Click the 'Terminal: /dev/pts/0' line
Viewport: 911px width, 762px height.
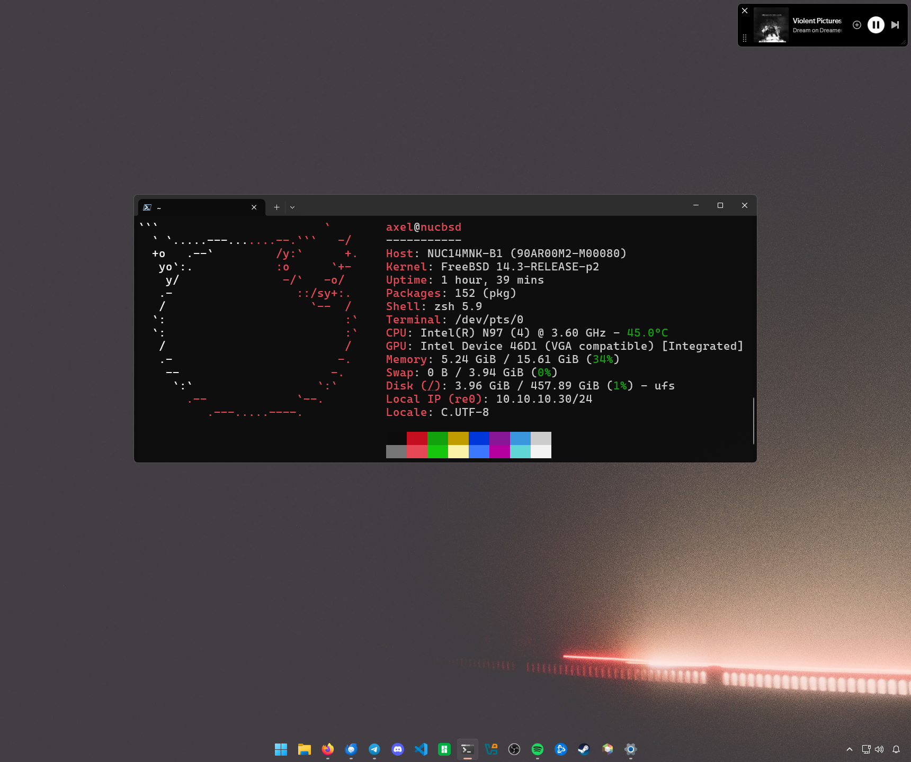coord(455,320)
